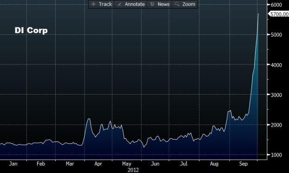Click the 4000 y-axis label
The image size is (289, 173).
276,65
